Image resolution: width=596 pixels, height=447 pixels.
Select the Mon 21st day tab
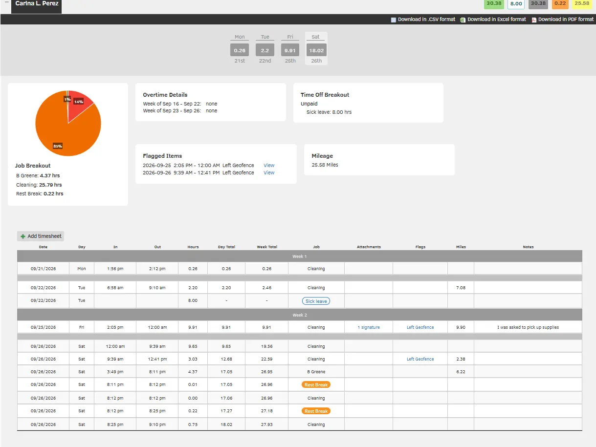[x=240, y=49]
